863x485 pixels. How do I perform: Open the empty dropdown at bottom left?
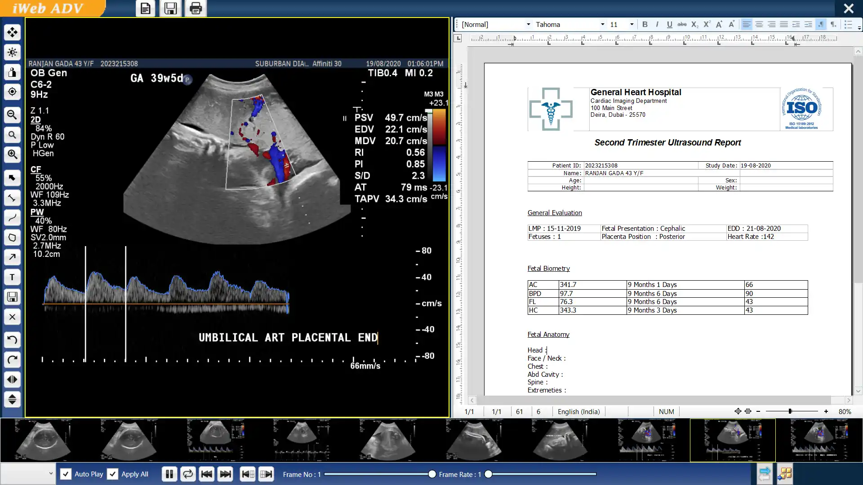(x=28, y=473)
